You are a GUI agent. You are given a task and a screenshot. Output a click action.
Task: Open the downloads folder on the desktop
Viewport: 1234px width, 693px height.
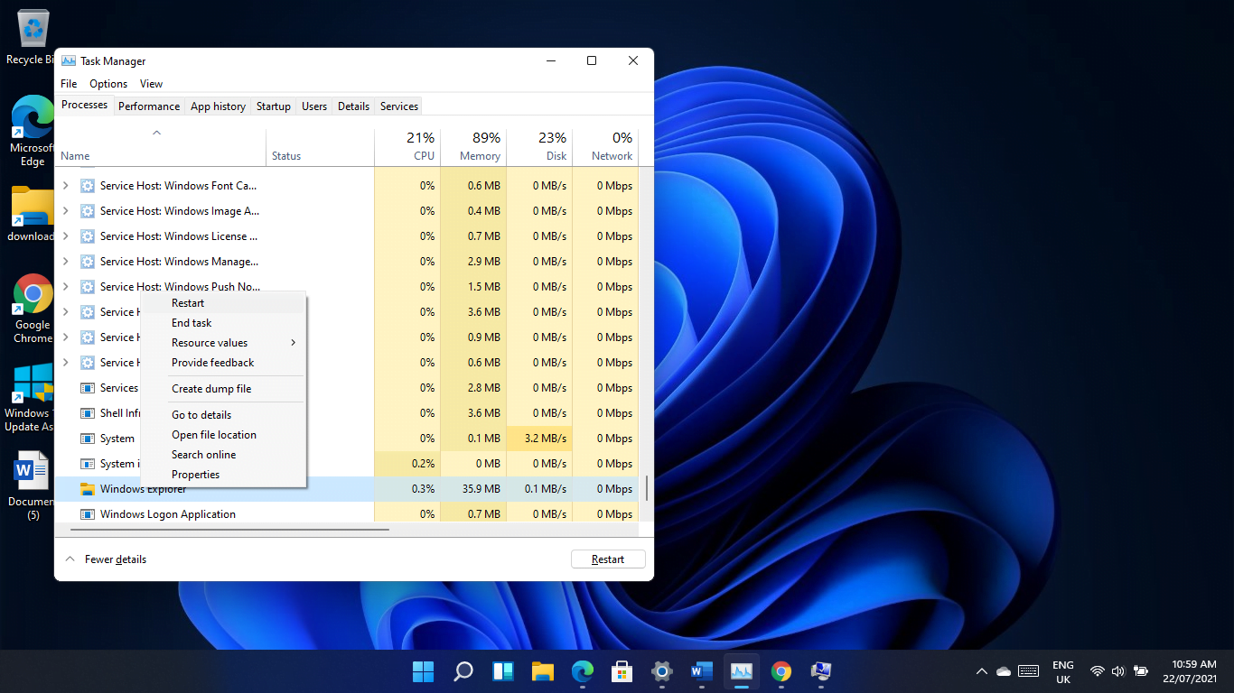tap(32, 206)
